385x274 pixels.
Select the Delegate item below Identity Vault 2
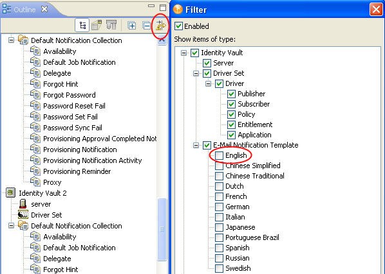(x=57, y=259)
